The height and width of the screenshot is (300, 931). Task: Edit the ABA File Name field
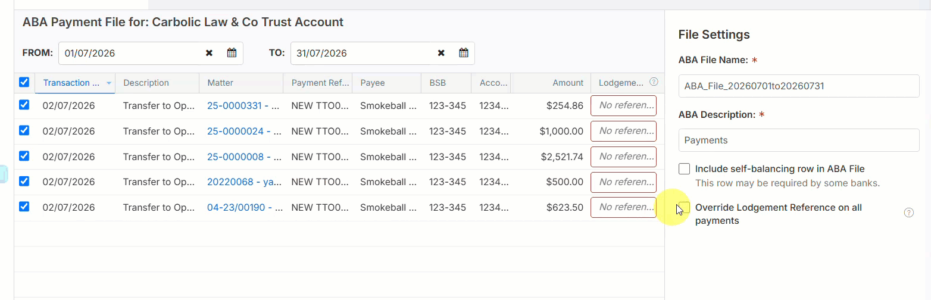pos(799,86)
